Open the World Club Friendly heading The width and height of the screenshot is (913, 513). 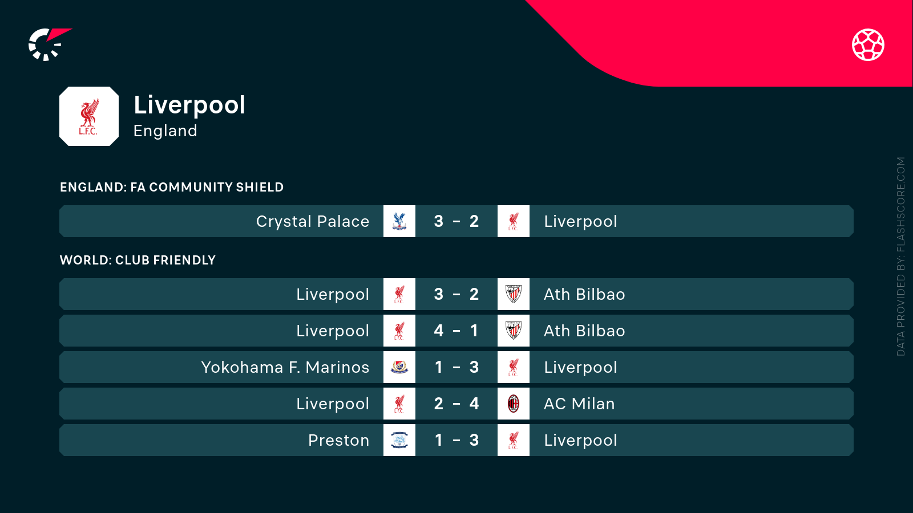138,260
